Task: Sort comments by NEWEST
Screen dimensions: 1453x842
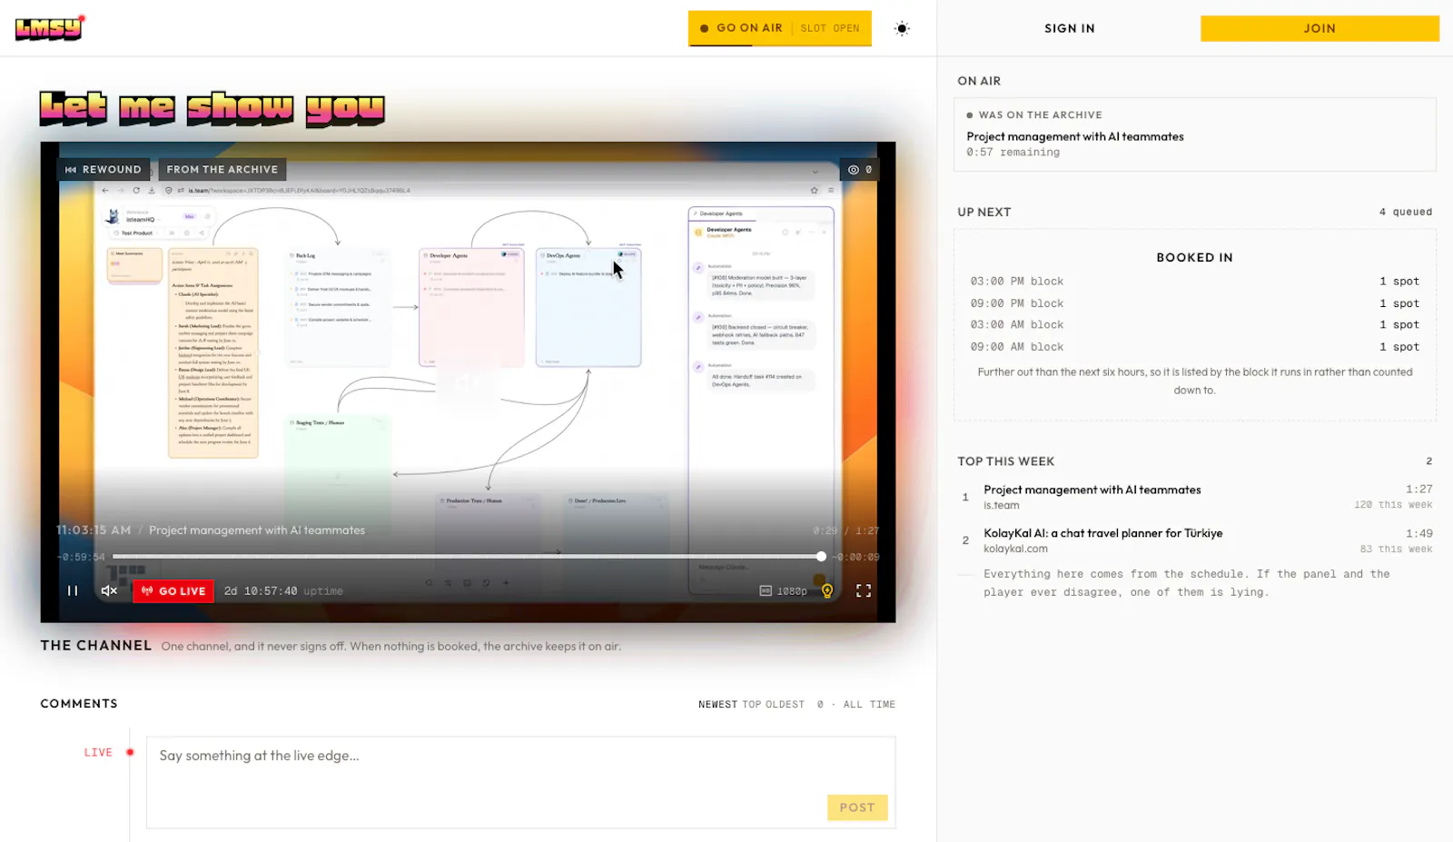Action: click(717, 705)
